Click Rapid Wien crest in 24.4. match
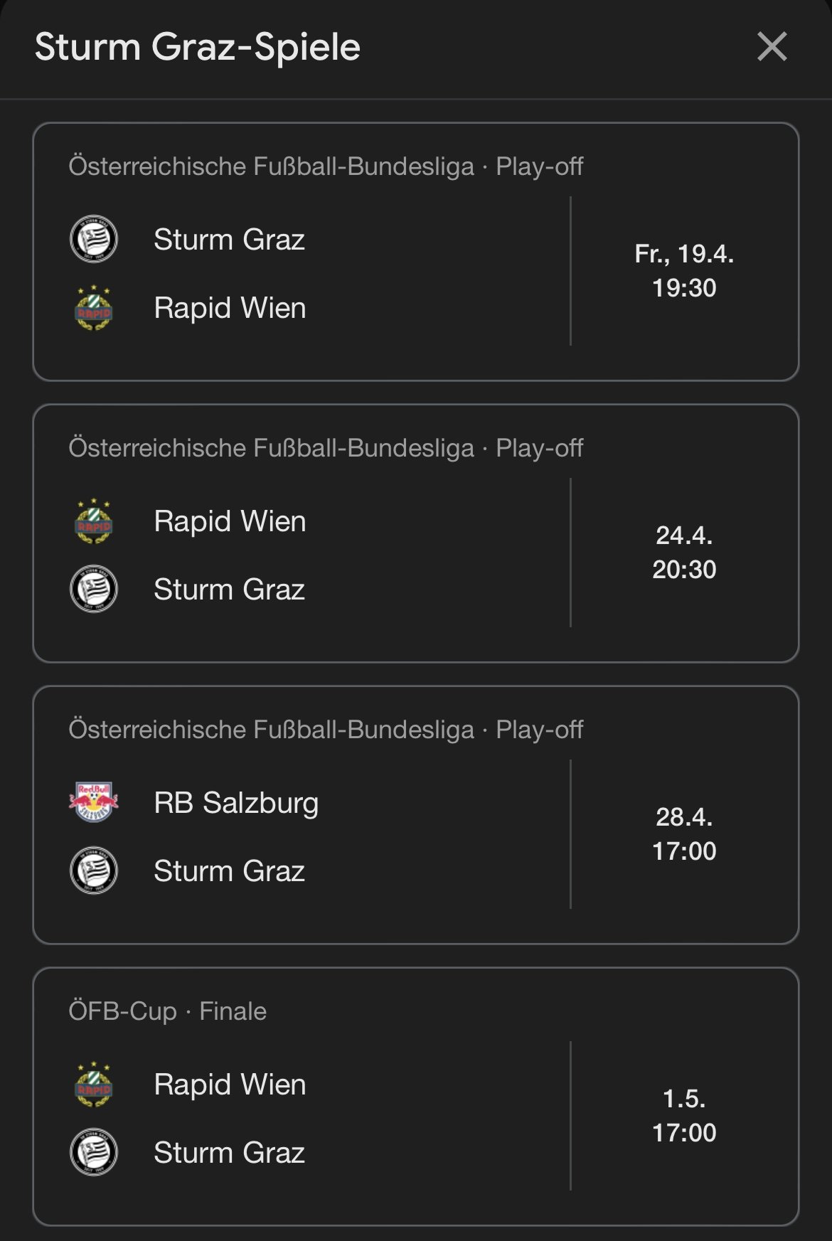 click(94, 521)
